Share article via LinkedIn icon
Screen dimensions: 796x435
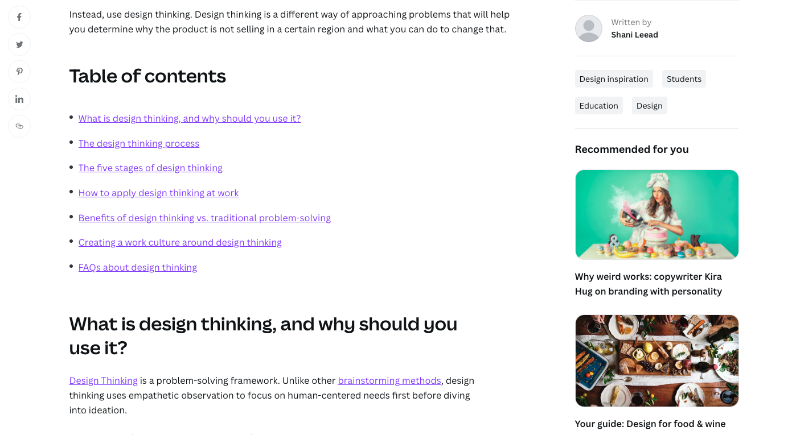coord(19,99)
